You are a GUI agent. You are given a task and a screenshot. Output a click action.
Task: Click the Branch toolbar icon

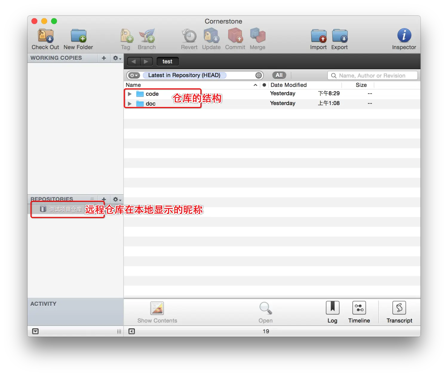(x=147, y=36)
